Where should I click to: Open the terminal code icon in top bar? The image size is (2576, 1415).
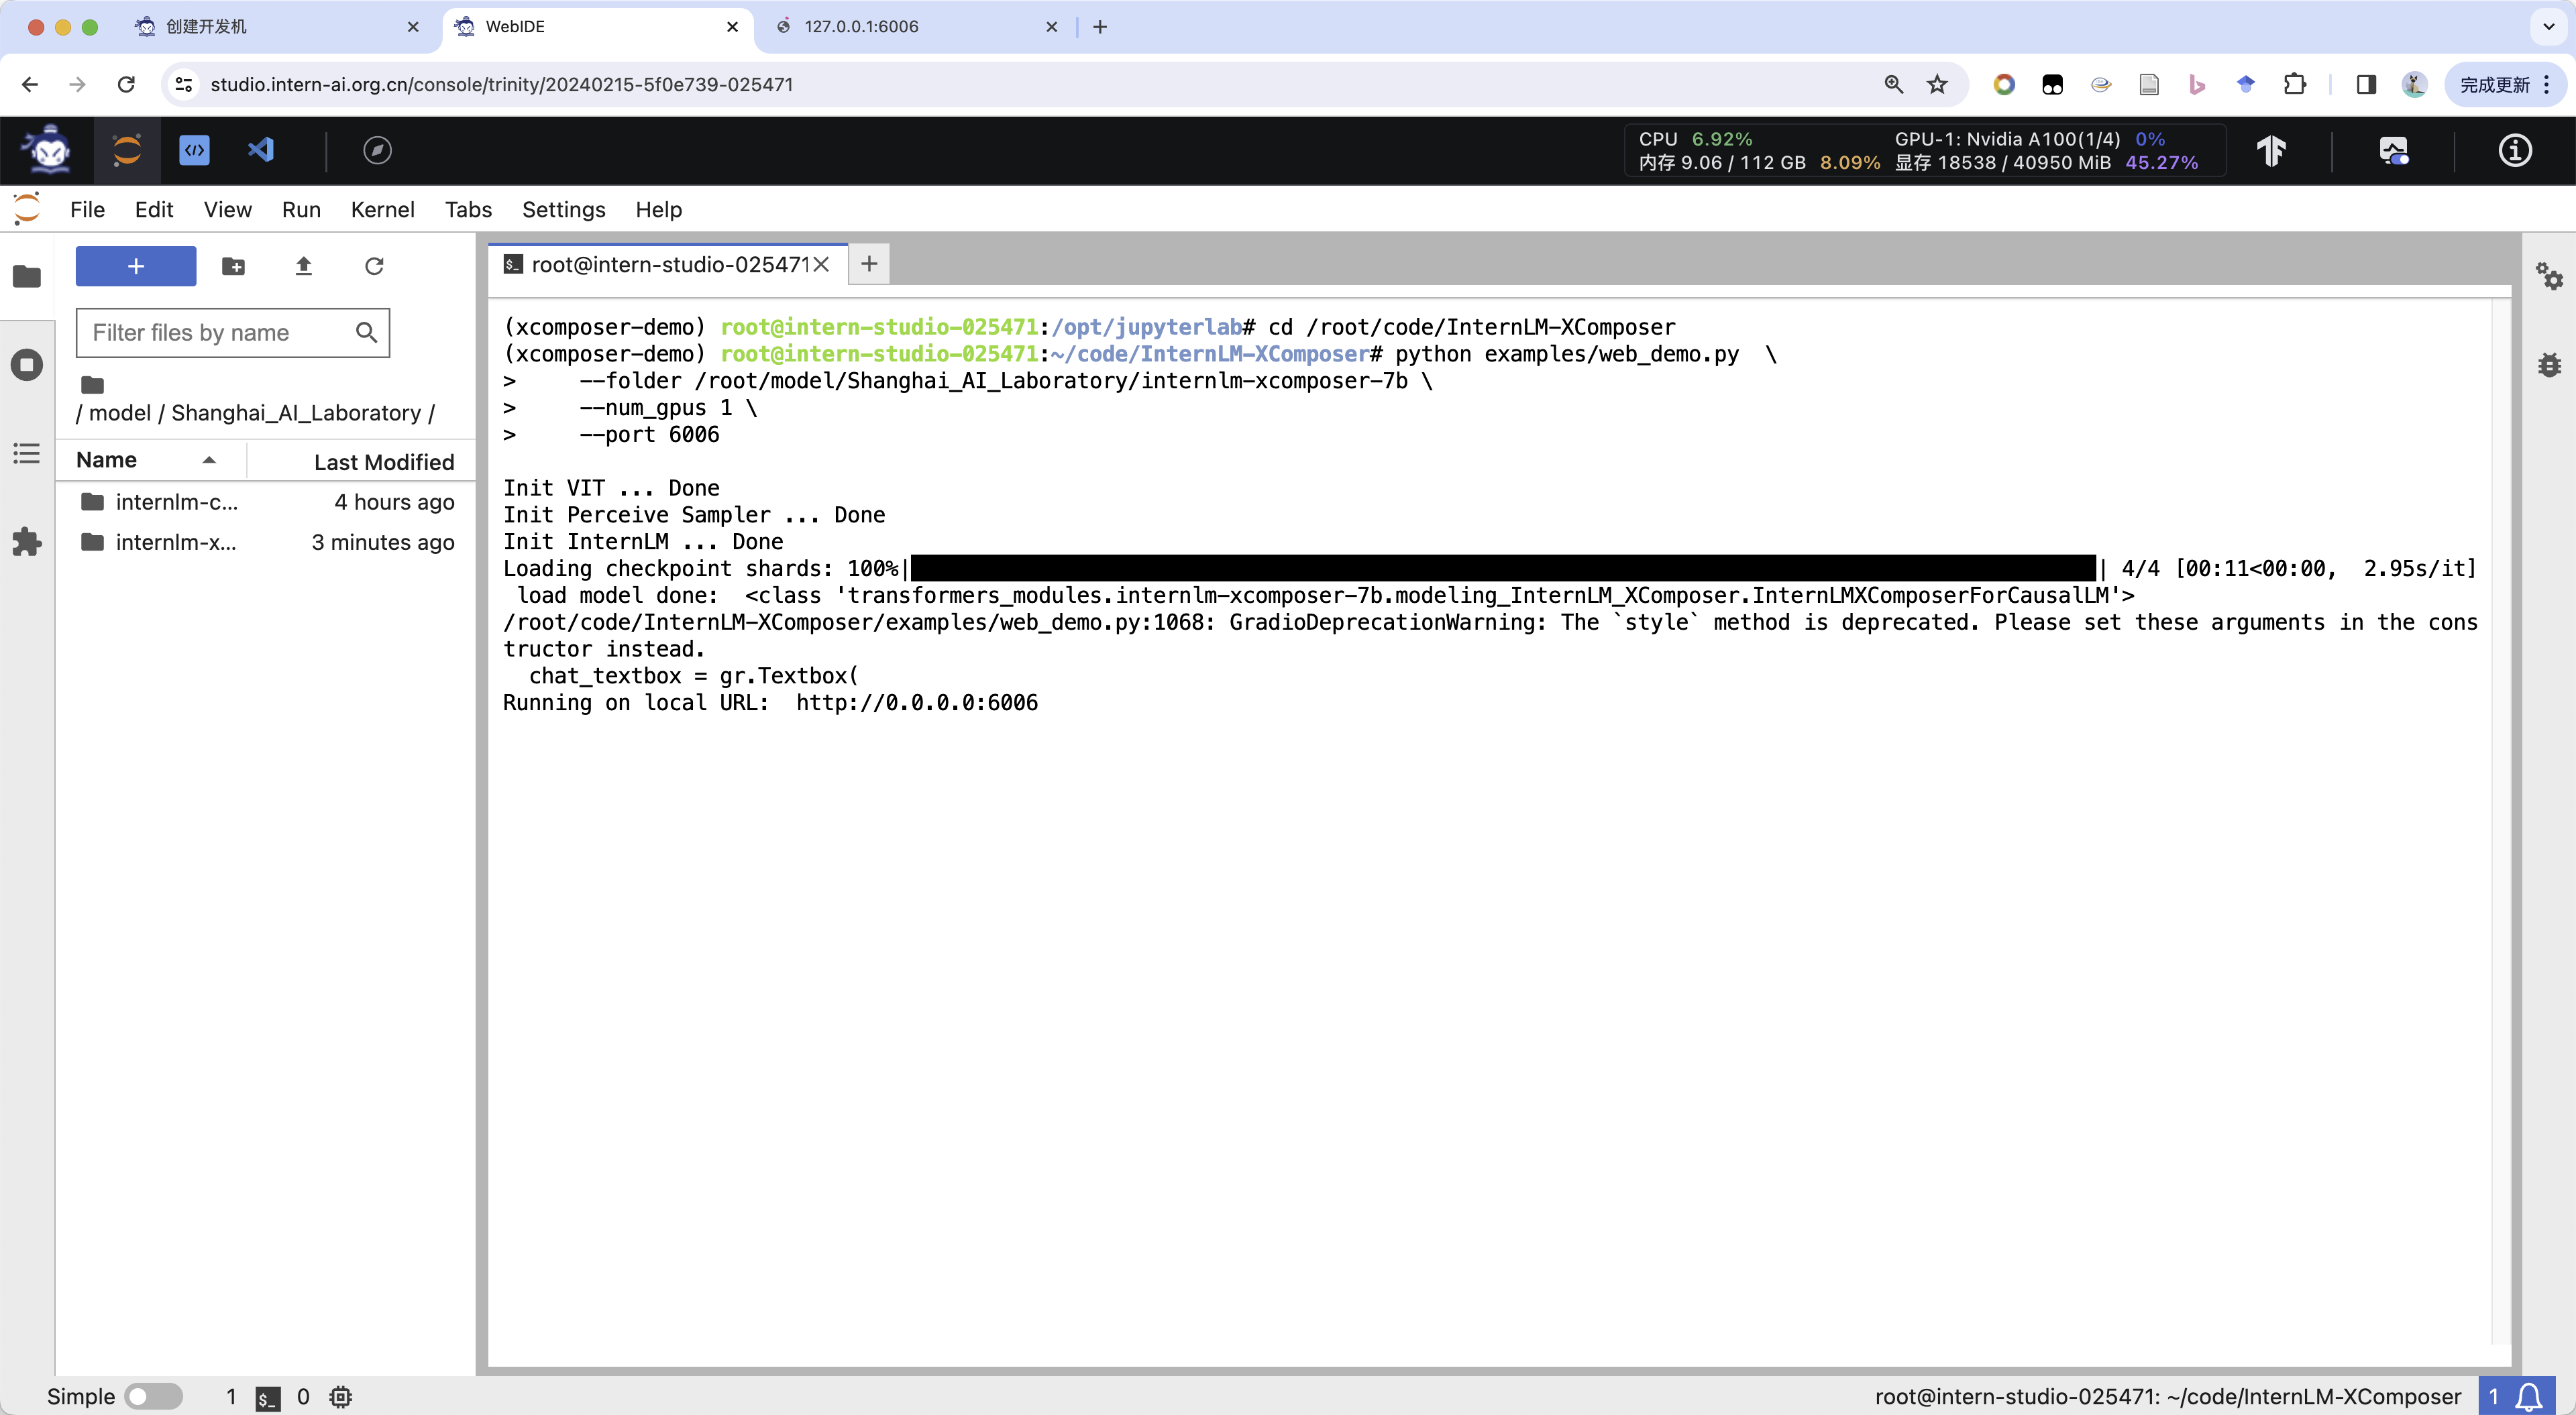coord(194,150)
